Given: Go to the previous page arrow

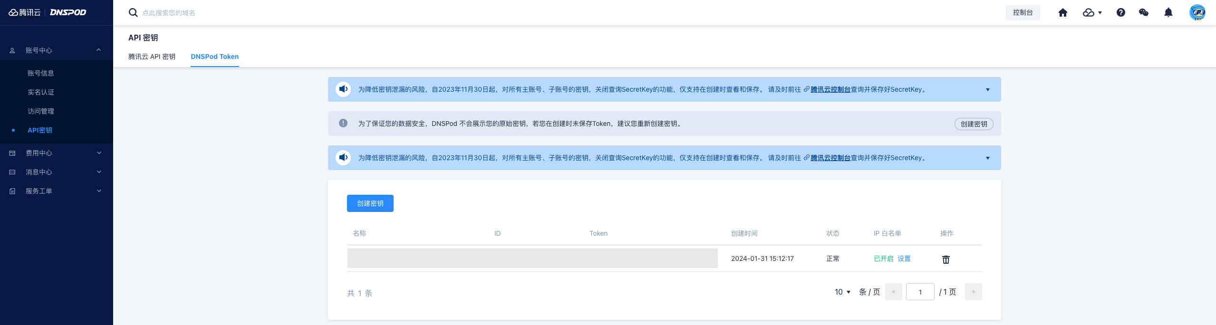Looking at the screenshot, I should [x=894, y=292].
